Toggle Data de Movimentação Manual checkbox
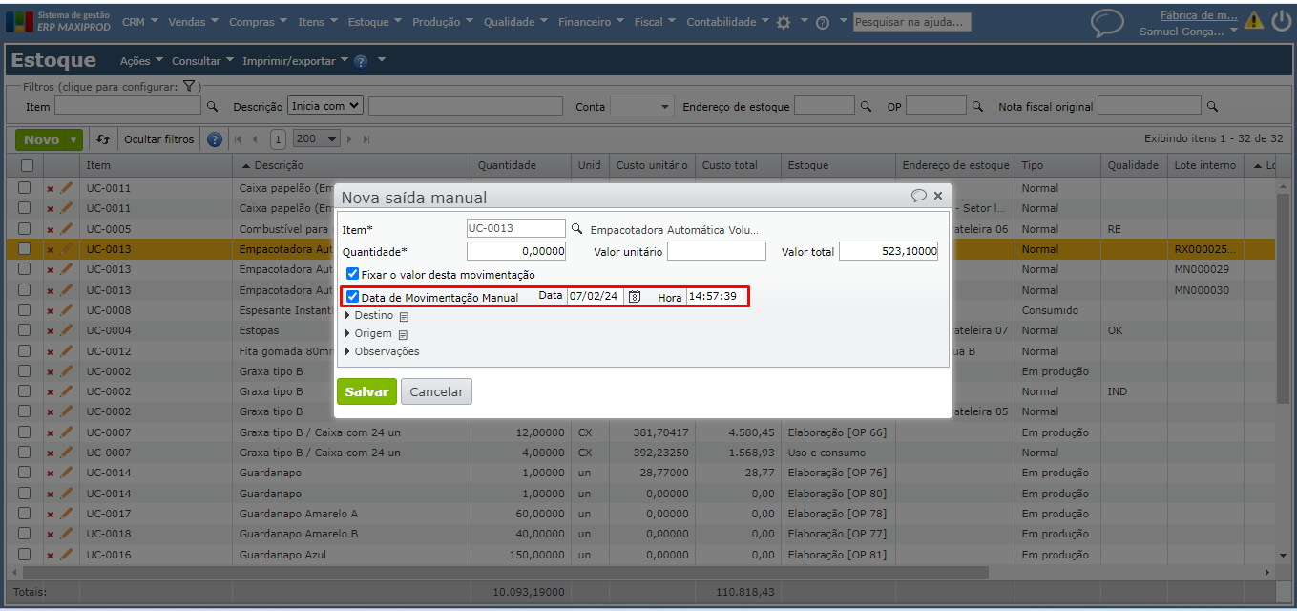 coord(352,297)
